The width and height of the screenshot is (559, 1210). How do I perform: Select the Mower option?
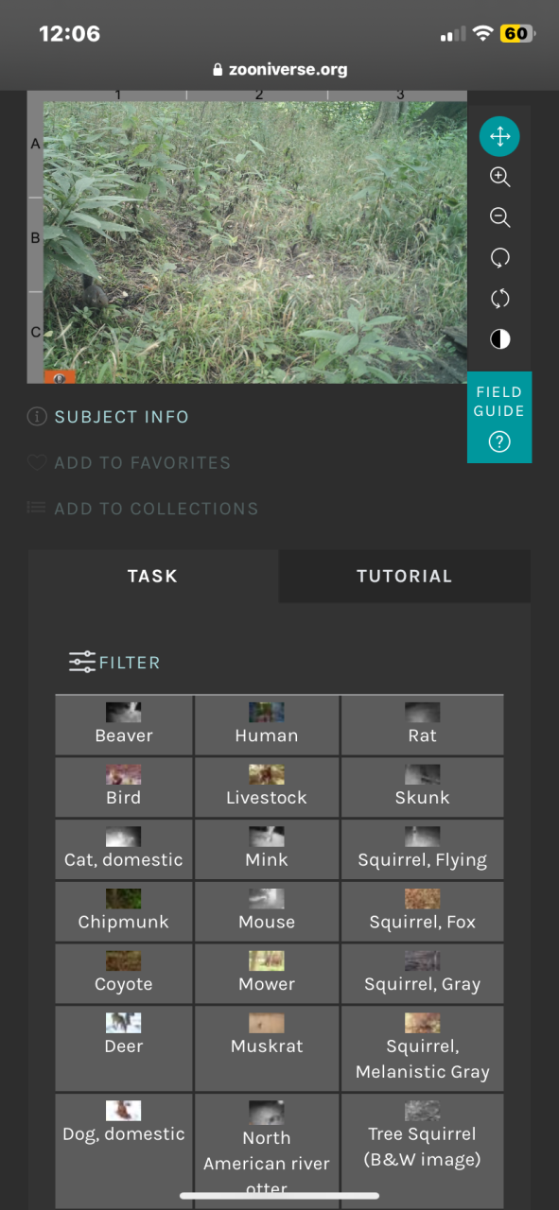click(x=267, y=974)
